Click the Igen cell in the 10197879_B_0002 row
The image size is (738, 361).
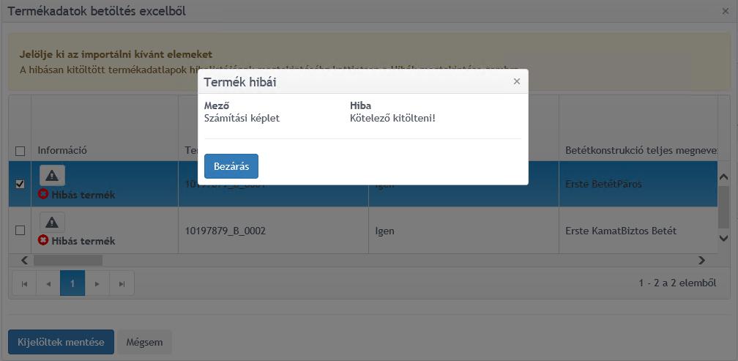463,231
